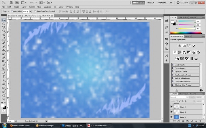Select the Eraser tool

pyautogui.click(x=4, y=57)
